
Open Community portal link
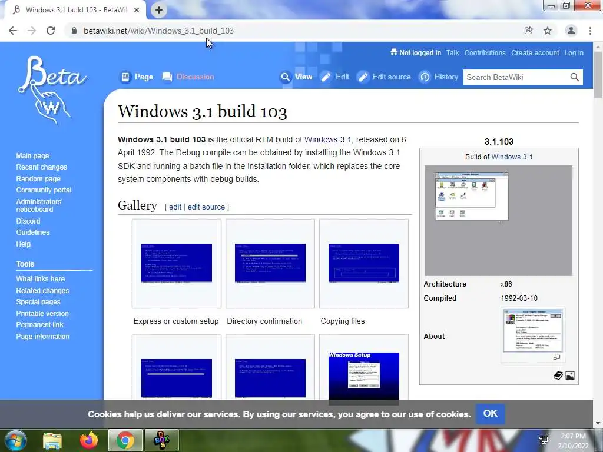point(44,190)
